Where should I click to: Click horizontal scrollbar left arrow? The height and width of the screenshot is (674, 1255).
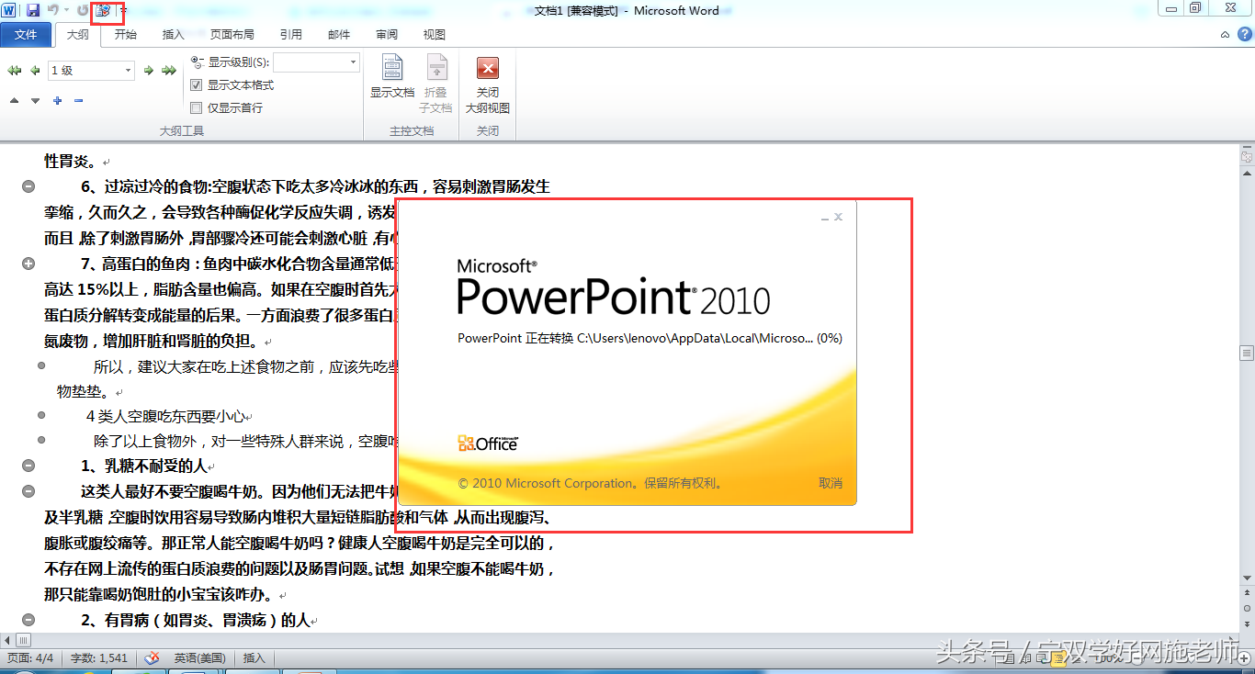(8, 639)
